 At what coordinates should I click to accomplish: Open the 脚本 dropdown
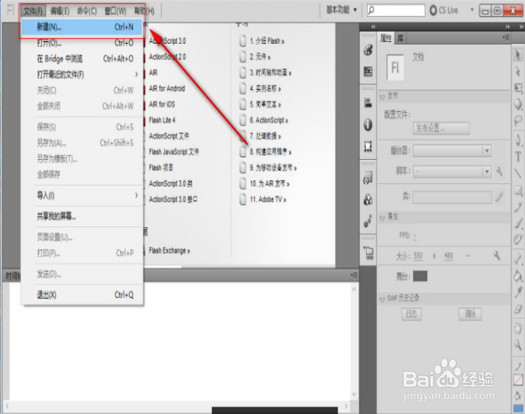pyautogui.click(x=452, y=172)
